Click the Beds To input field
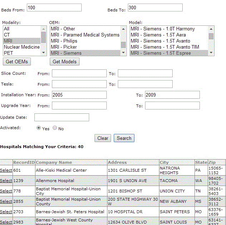Image resolution: width=226 pixels, height=225 pixels. click(x=155, y=8)
